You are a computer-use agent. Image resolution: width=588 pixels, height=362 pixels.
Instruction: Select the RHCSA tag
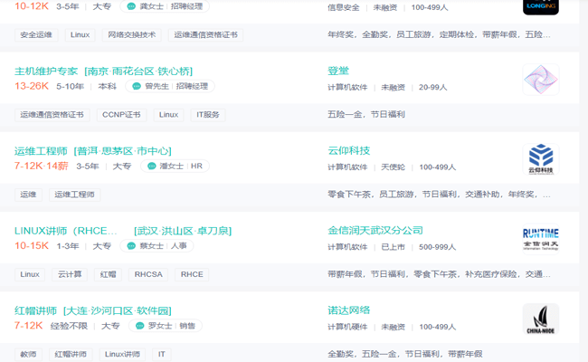148,274
